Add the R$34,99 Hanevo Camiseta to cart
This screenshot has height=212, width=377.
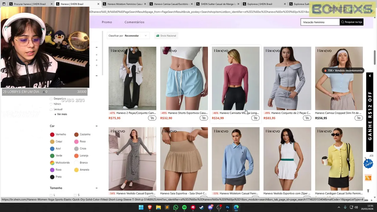(x=255, y=118)
